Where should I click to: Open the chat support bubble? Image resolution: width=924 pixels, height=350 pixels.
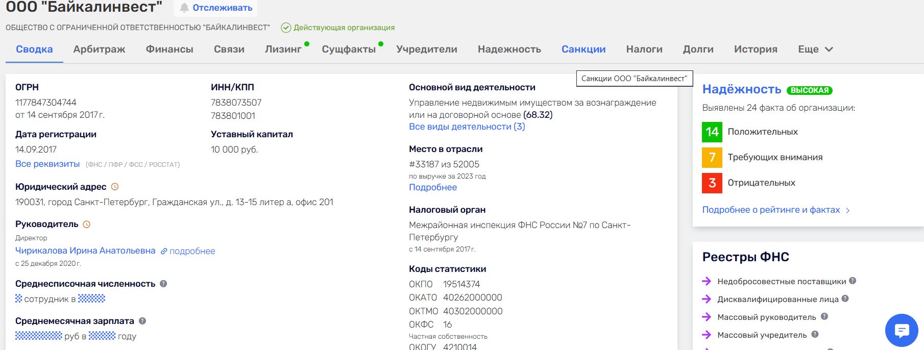click(x=902, y=330)
